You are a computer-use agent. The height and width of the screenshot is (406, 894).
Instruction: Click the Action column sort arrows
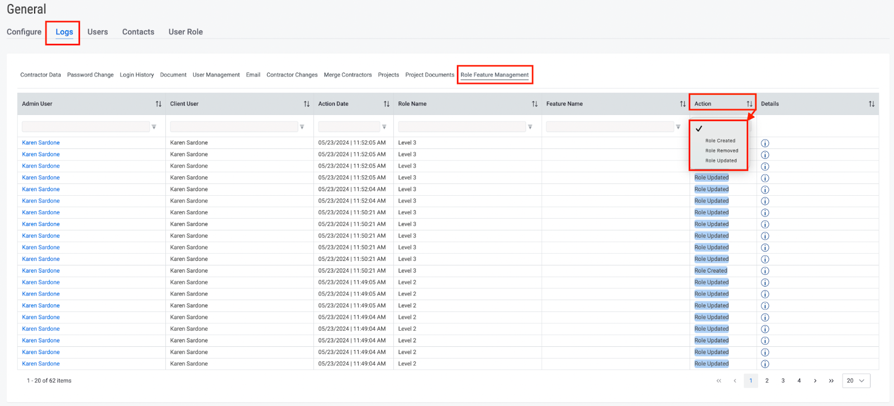pyautogui.click(x=749, y=104)
